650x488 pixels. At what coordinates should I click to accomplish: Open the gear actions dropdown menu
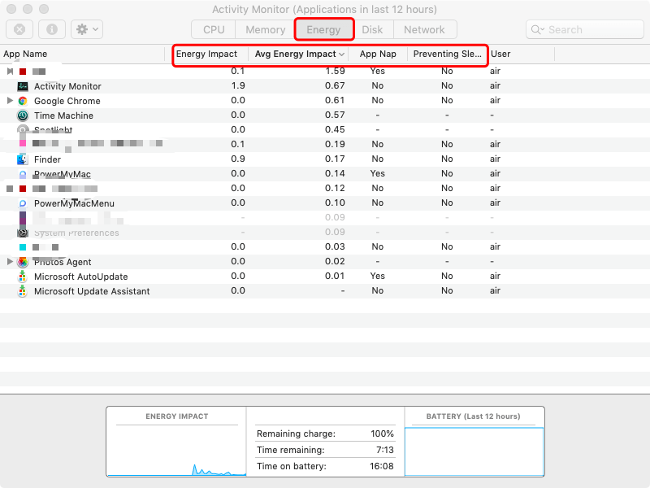86,29
